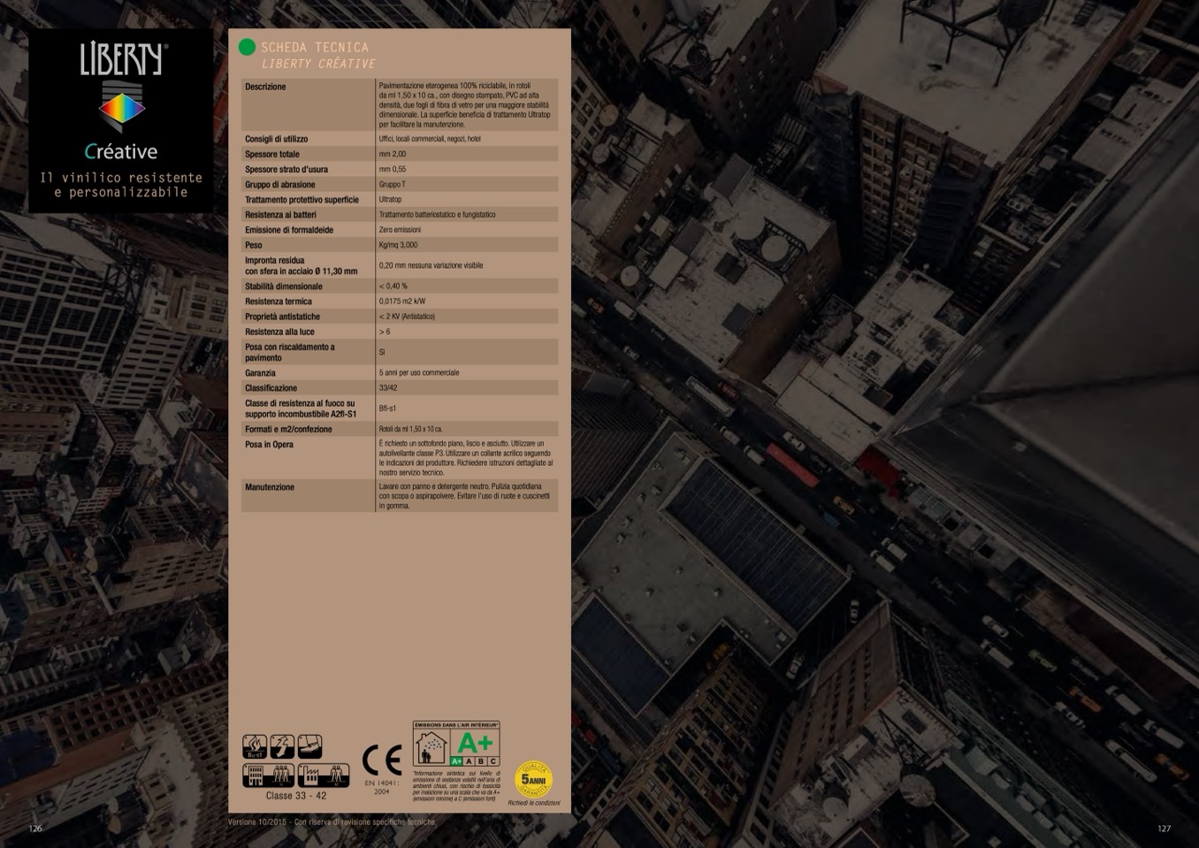
Task: Click the yellow 5 Anni warranty seal
Action: [x=533, y=779]
